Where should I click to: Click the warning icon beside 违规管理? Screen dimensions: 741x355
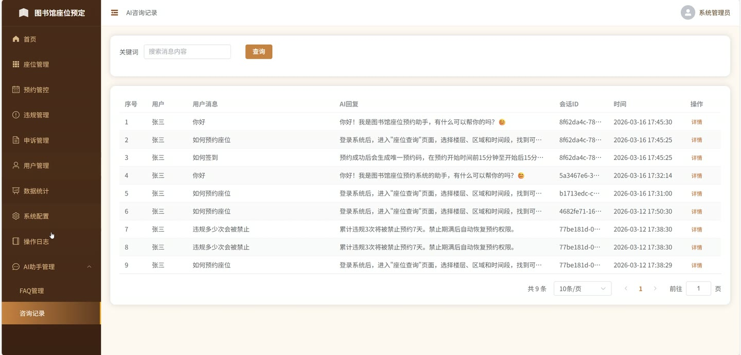pyautogui.click(x=15, y=115)
